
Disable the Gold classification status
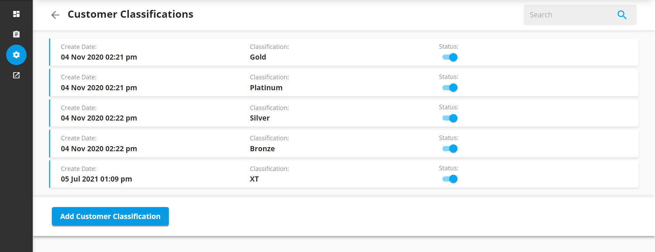pyautogui.click(x=450, y=57)
